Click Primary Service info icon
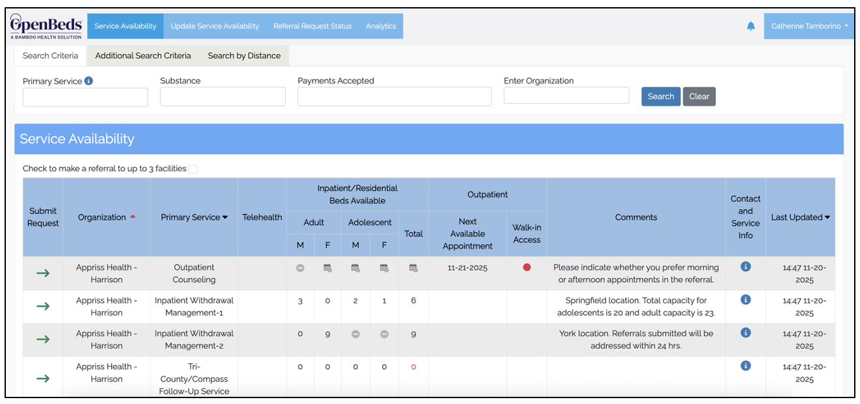860x404 pixels. [89, 81]
